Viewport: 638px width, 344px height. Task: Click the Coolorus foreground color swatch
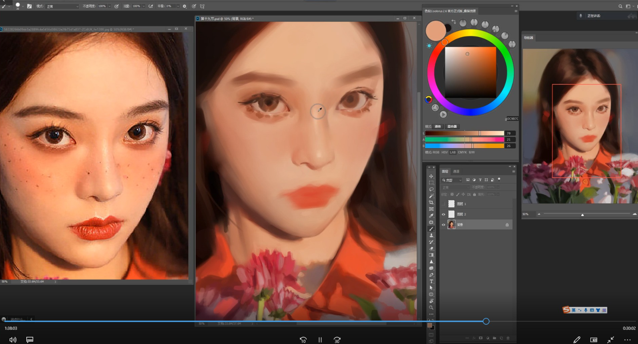[x=435, y=31]
